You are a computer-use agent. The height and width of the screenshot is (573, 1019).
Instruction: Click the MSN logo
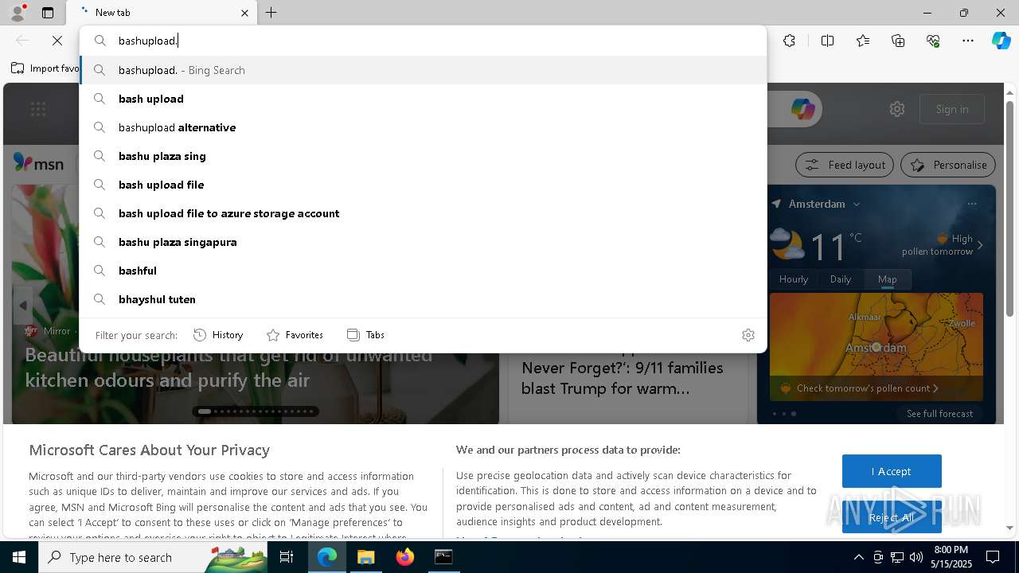click(38, 163)
